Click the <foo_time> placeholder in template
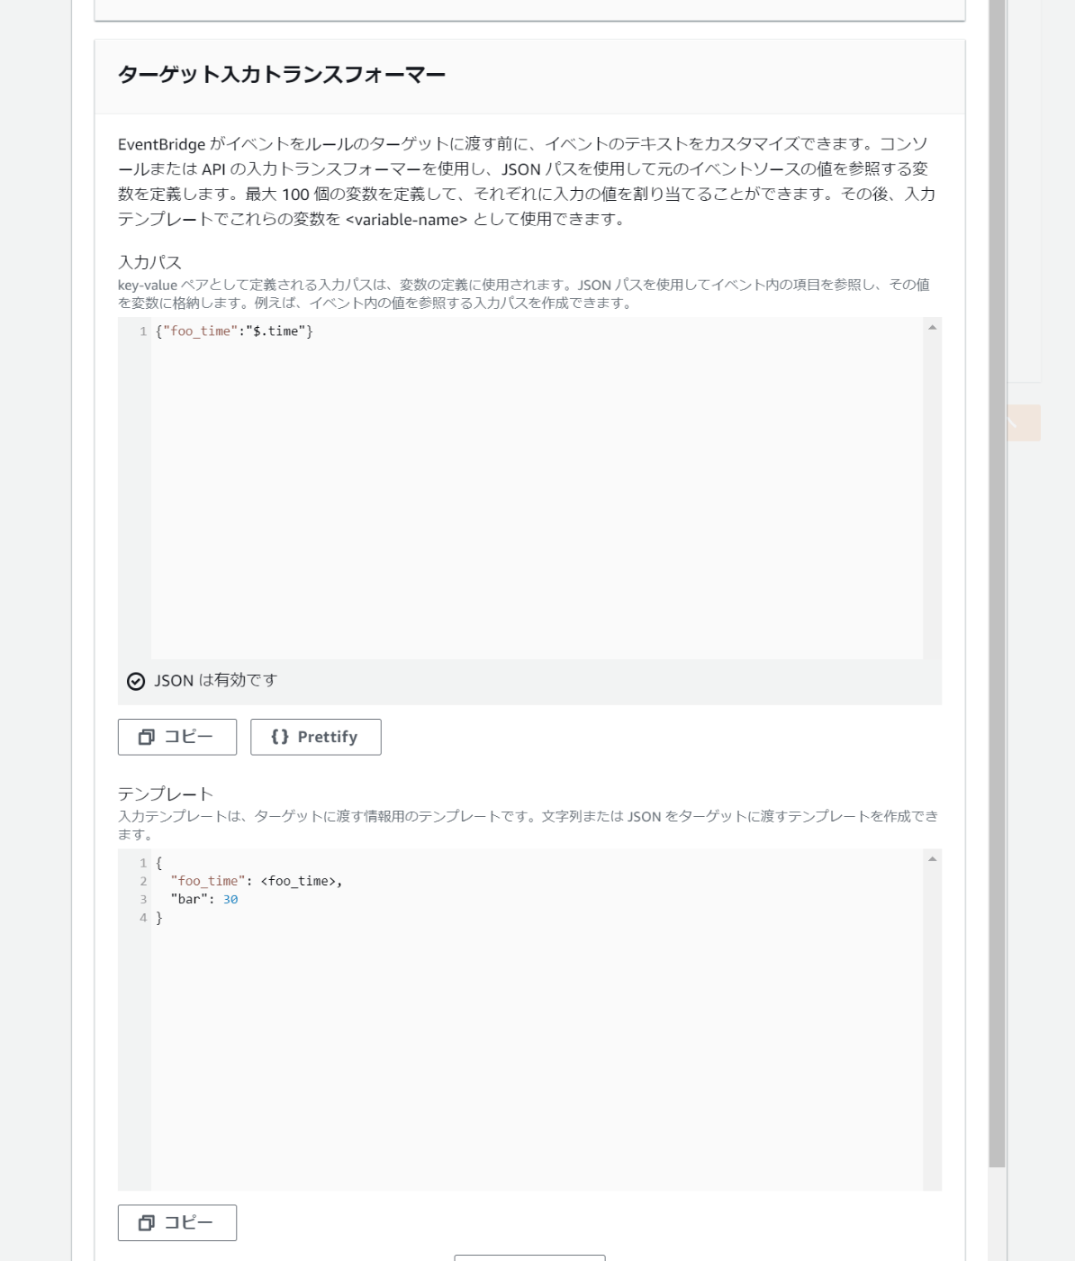This screenshot has height=1261, width=1075. [x=298, y=881]
